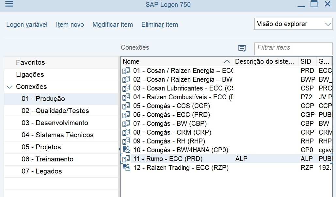Click the SID column header

coord(307,61)
